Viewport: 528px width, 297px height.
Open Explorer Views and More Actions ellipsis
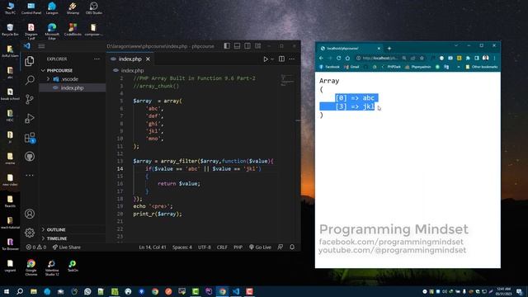97,59
